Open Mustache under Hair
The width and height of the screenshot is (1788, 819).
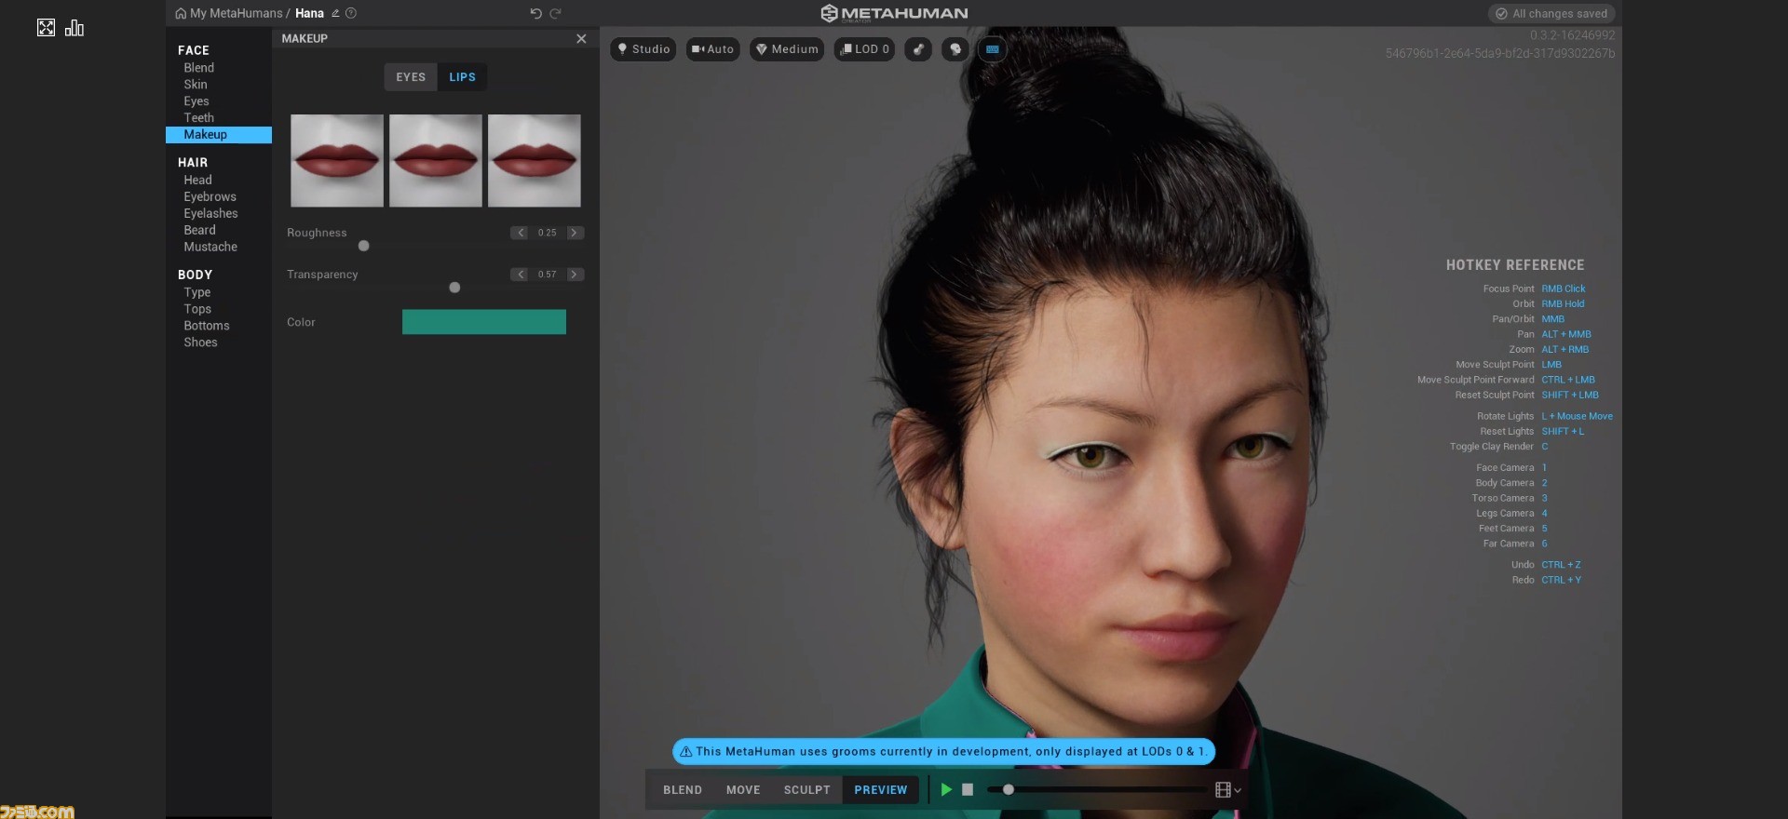point(210,248)
